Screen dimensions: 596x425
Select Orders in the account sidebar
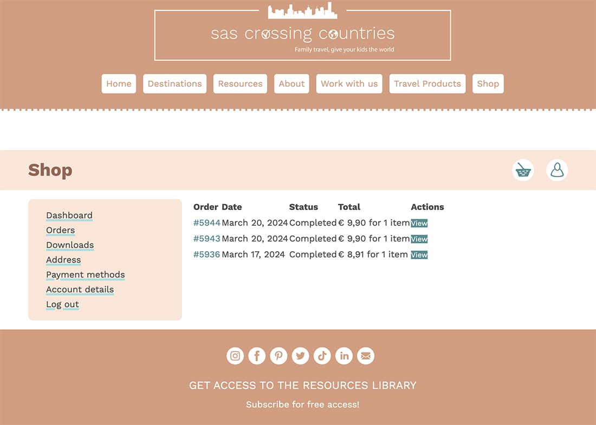61,230
